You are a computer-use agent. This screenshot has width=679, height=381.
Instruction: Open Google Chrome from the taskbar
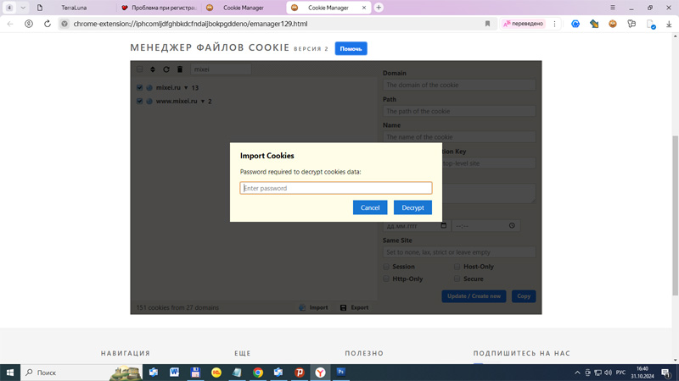(x=257, y=373)
